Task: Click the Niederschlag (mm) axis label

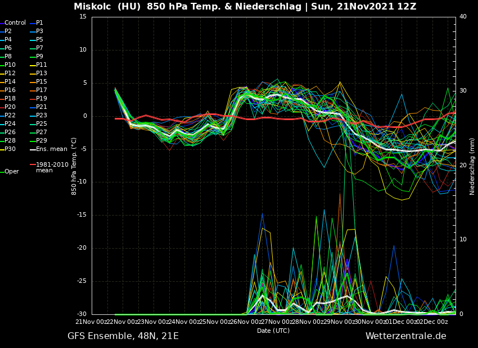Action: [472, 166]
